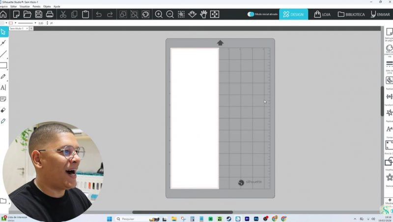Expand the line color dropdown arrow

coord(16,23)
